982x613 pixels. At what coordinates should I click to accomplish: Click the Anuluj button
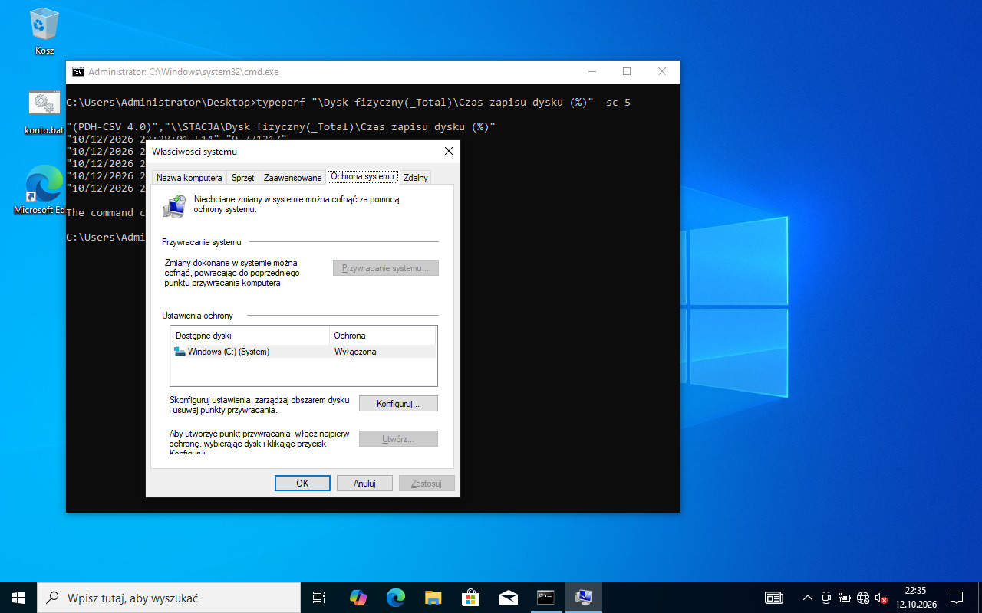[364, 484]
